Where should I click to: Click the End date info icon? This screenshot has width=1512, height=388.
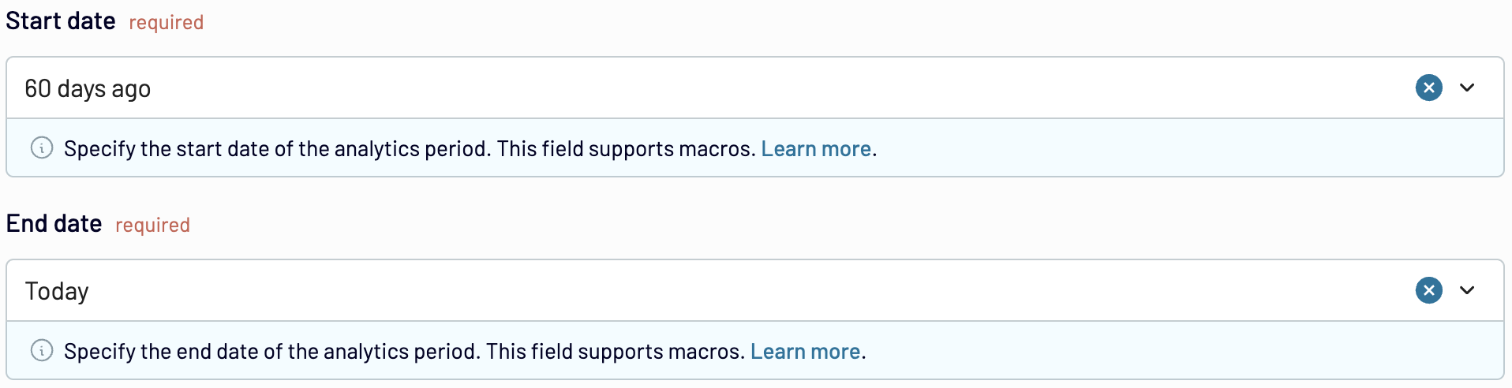click(42, 350)
